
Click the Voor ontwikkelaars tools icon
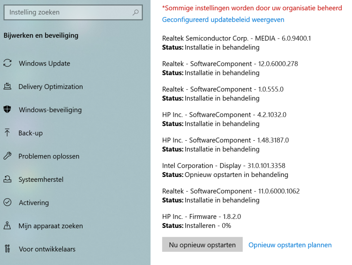[x=8, y=249]
